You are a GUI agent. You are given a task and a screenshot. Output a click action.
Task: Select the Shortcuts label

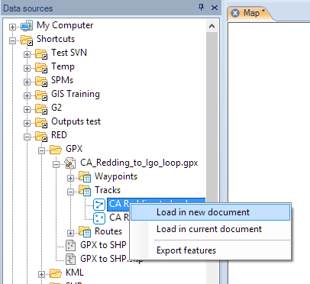point(56,39)
